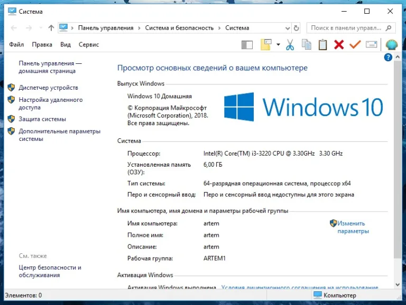Click the red X Delete icon
The height and width of the screenshot is (305, 406).
[x=339, y=44]
